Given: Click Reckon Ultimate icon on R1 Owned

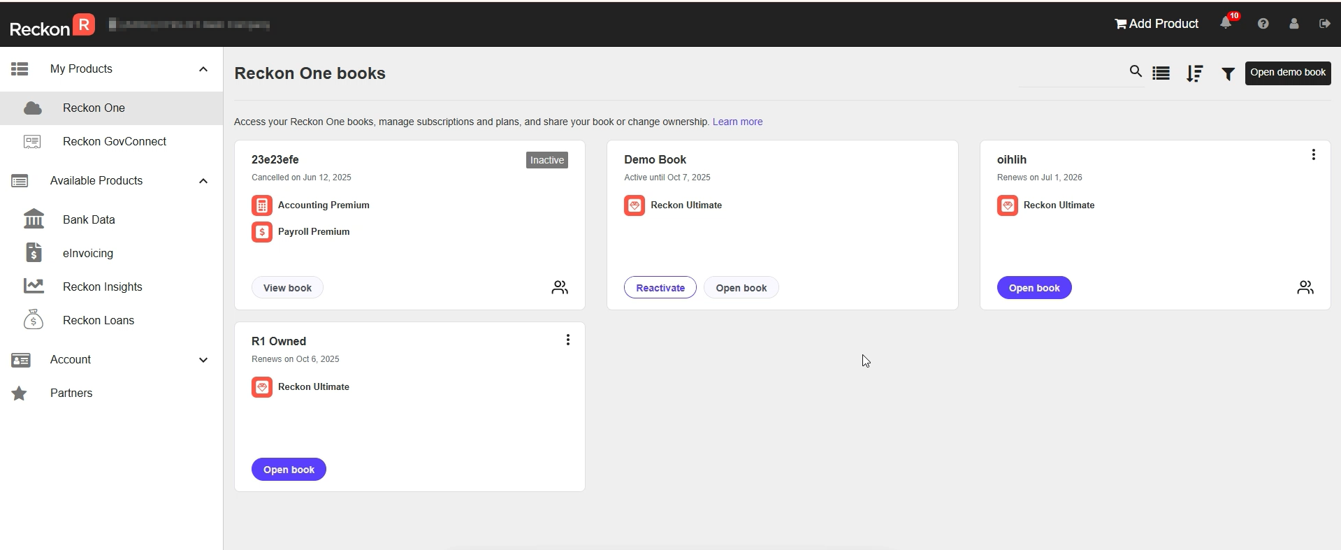Looking at the screenshot, I should pos(262,387).
